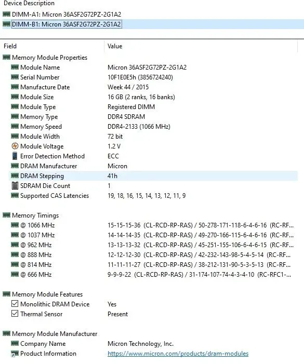Click the Company Name memory icon
Viewport: 304px width, 364px height.
[15, 343]
